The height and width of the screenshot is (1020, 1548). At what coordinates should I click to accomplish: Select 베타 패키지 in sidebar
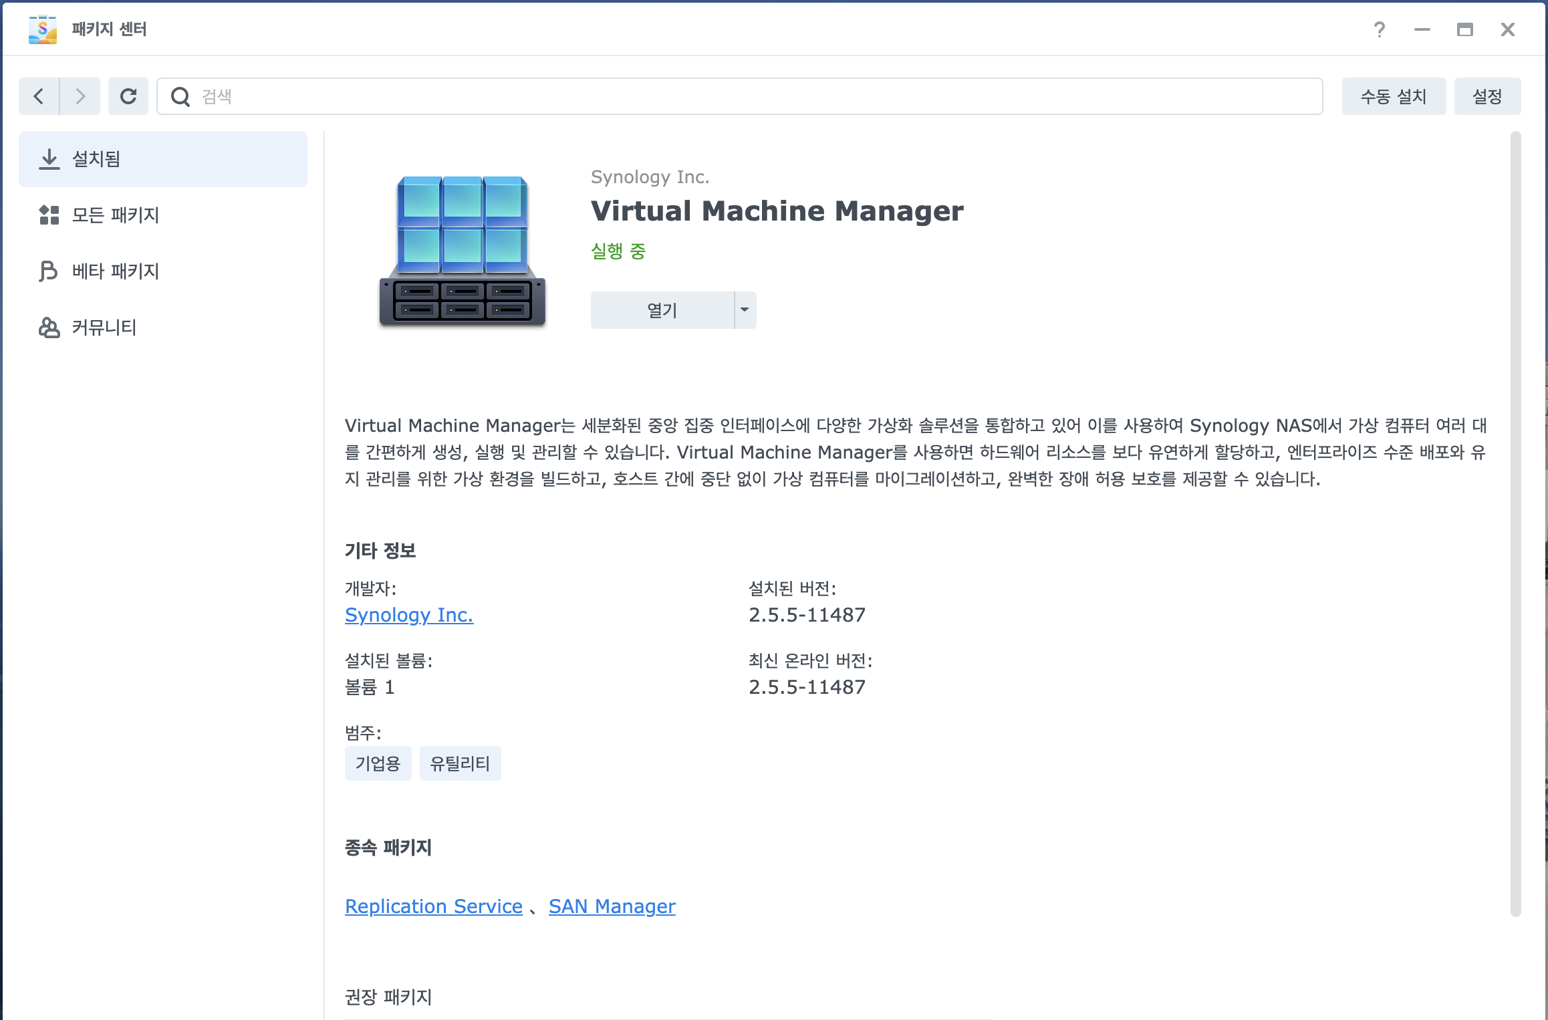tap(163, 271)
